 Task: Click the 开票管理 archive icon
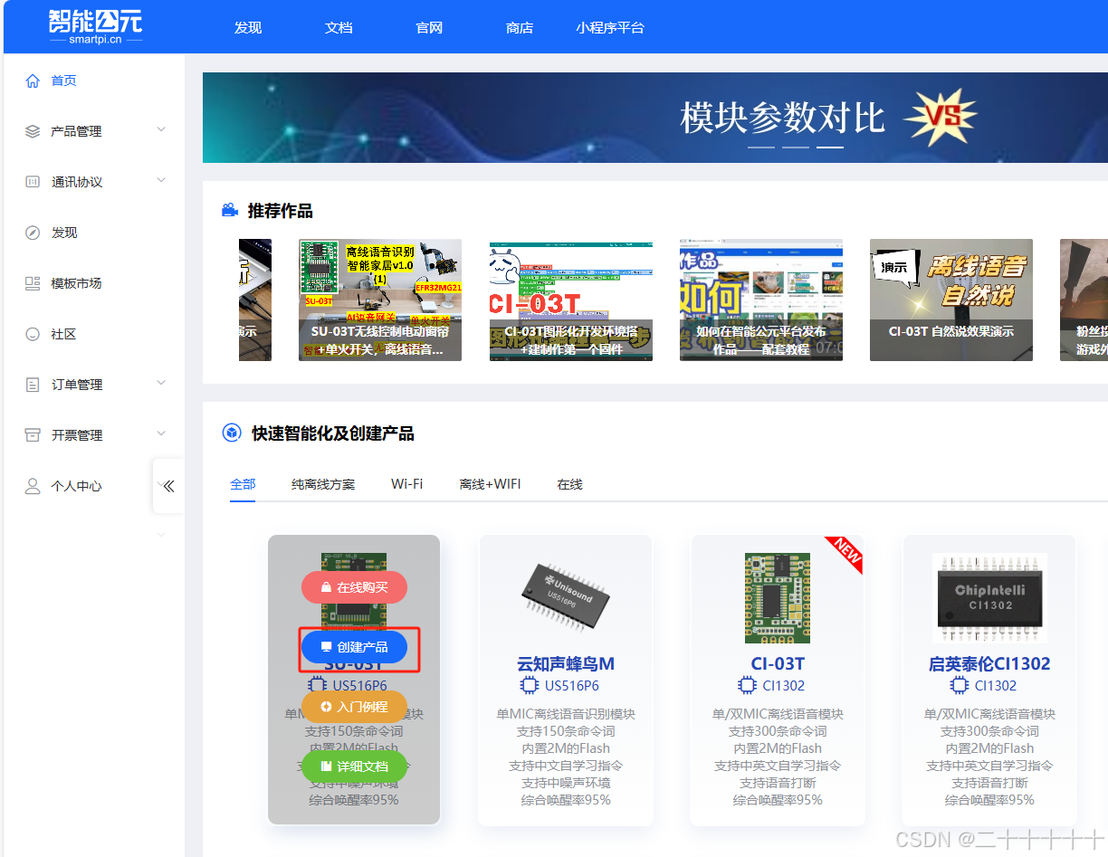click(x=33, y=435)
